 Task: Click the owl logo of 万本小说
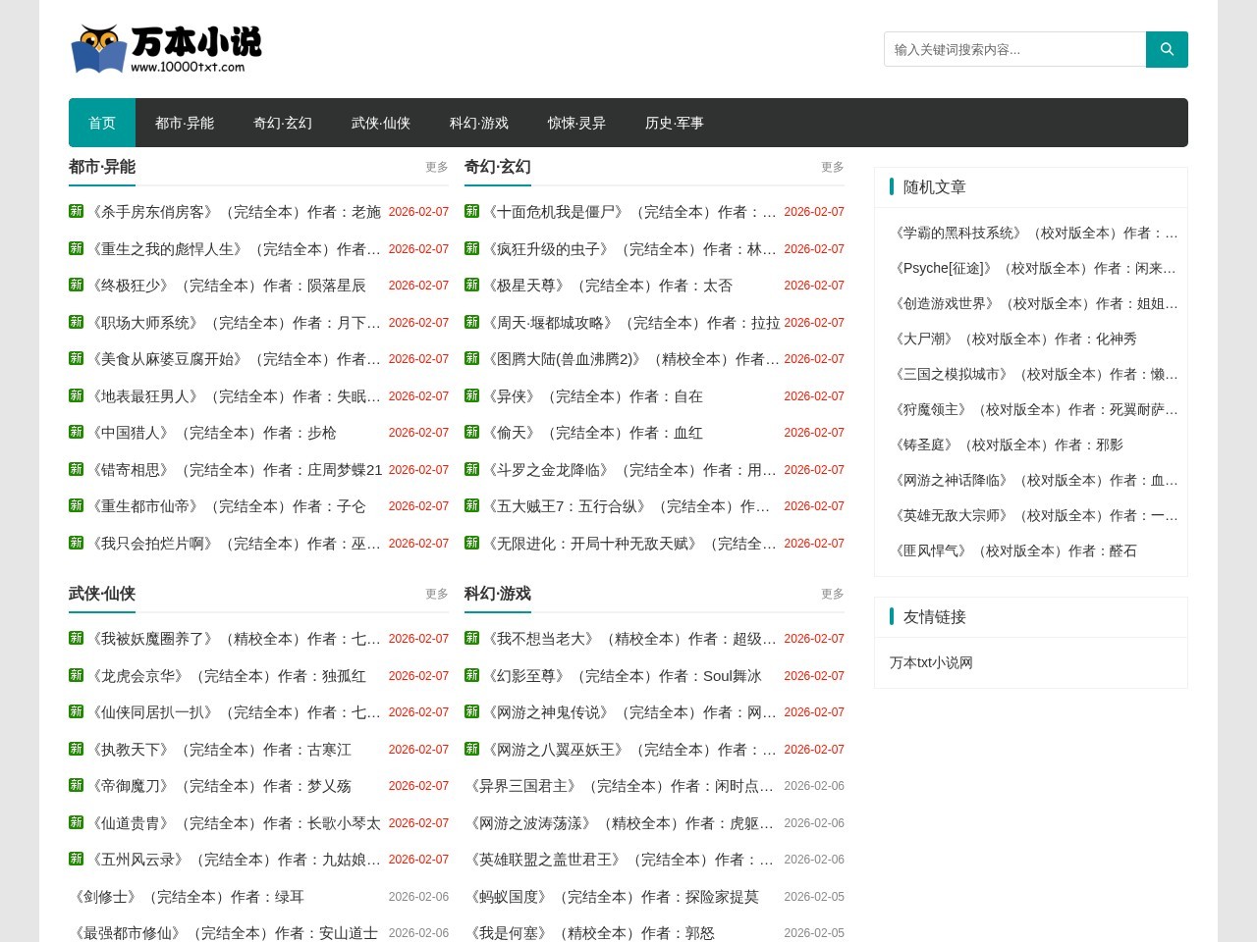[96, 47]
